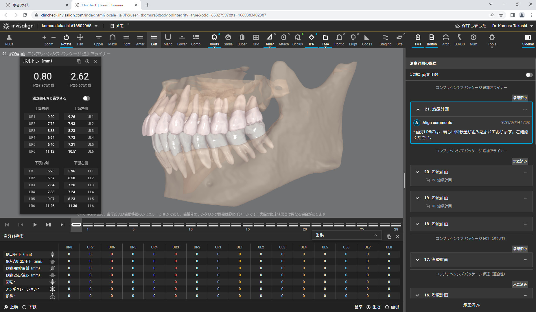Activate the Attach attachments icon

pos(283,40)
